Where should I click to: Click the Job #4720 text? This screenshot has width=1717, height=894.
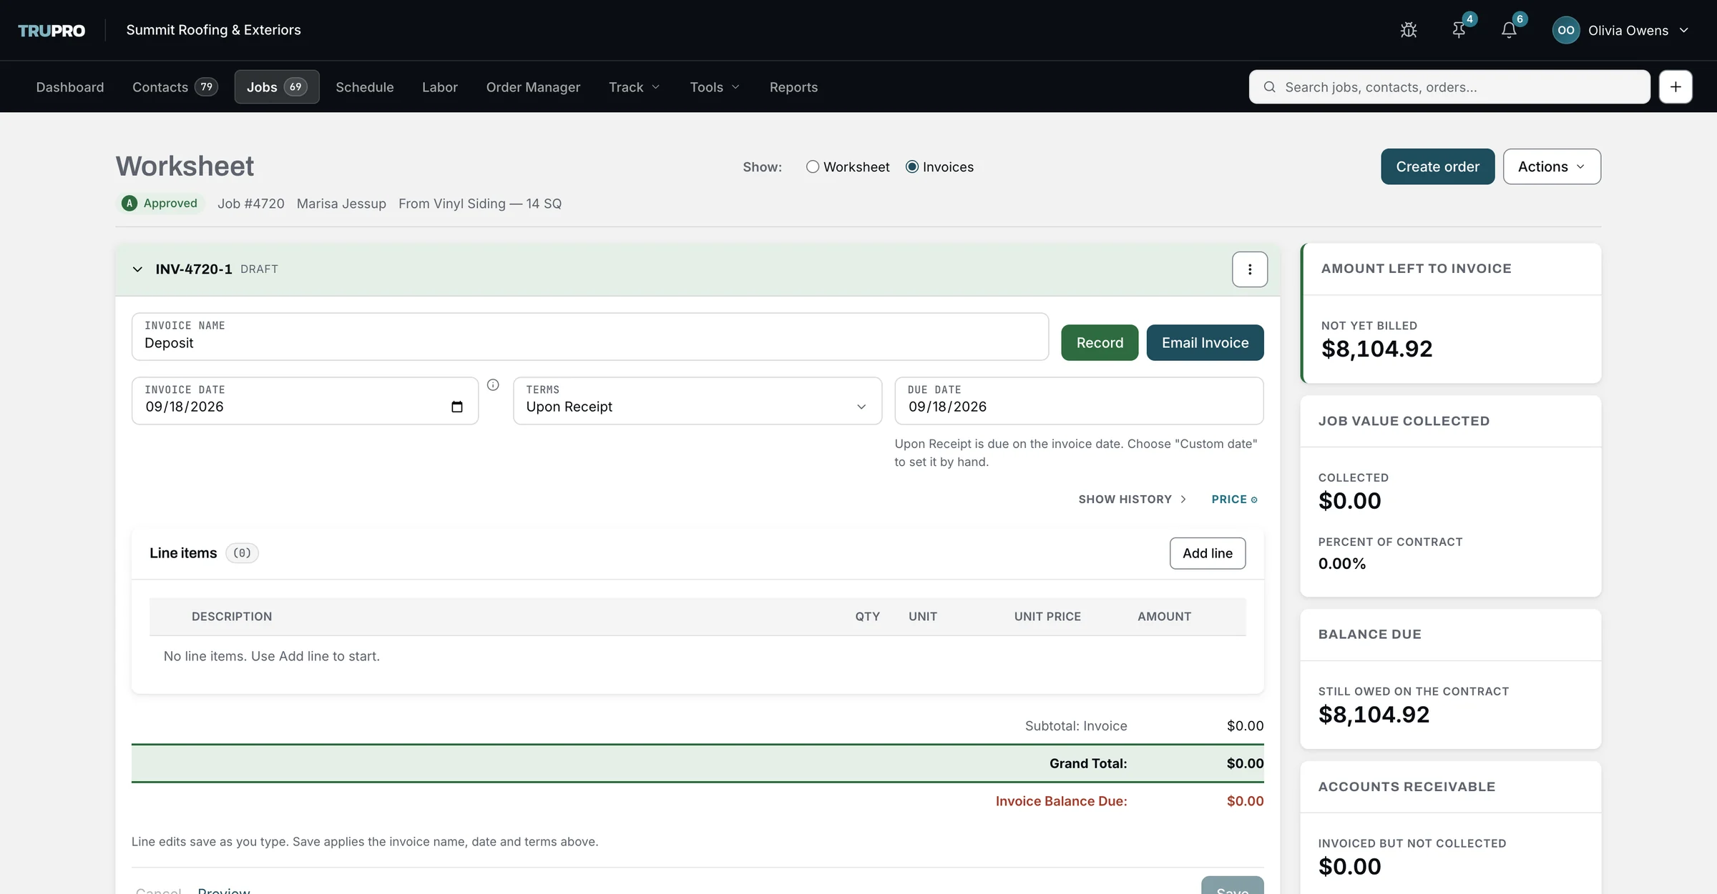pyautogui.click(x=251, y=204)
